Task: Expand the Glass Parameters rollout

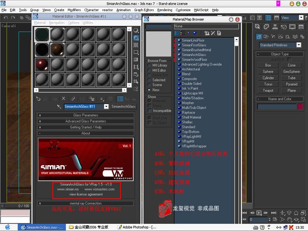Action: 85,115
